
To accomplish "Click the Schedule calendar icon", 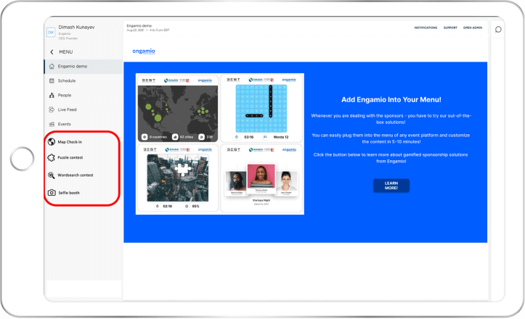I will tap(52, 80).
